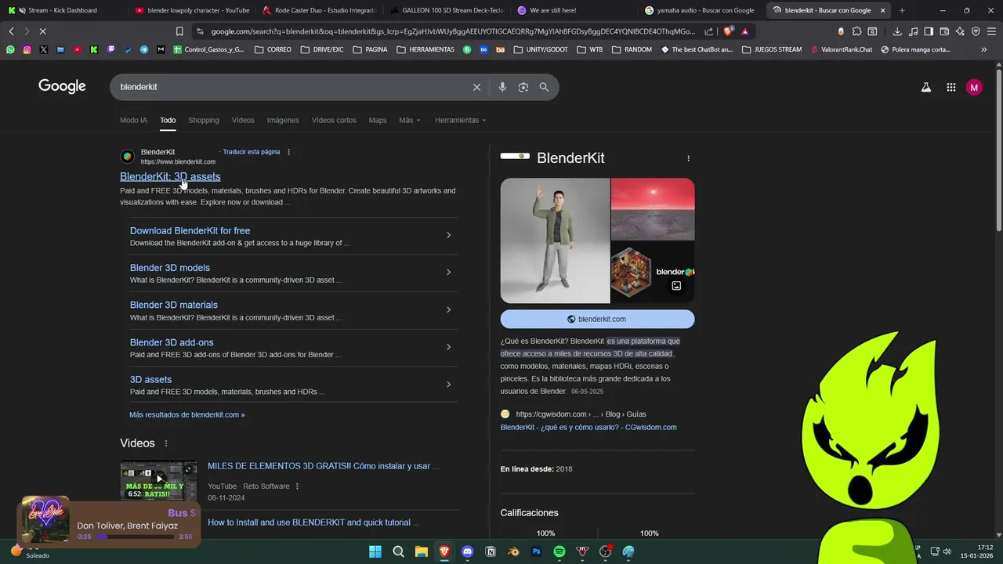Clear the search box with the X icon
The height and width of the screenshot is (564, 1003).
pos(476,87)
